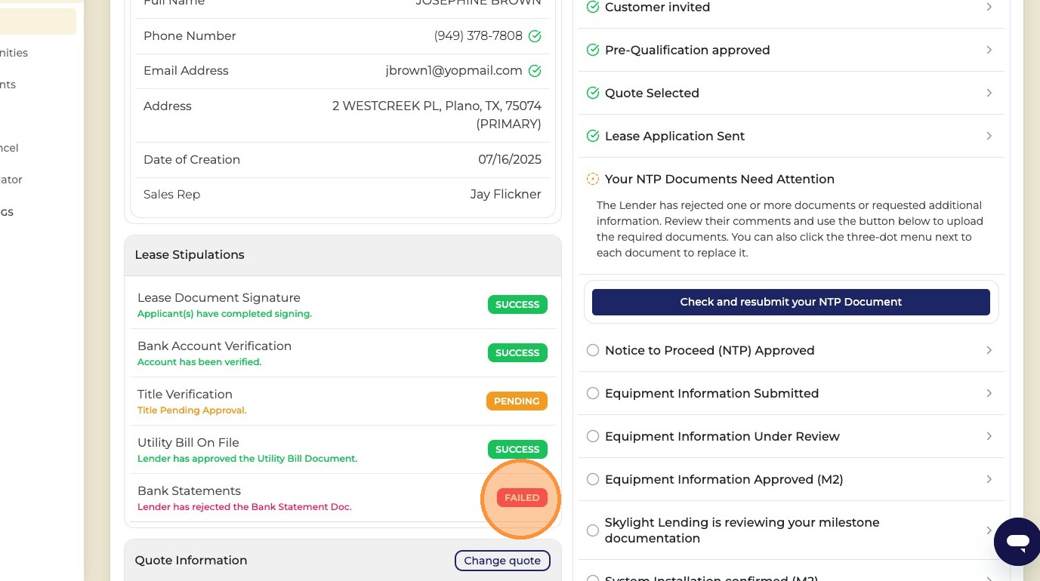Click the Pre-Qualification approved check icon
This screenshot has height=581, width=1040.
pos(593,50)
